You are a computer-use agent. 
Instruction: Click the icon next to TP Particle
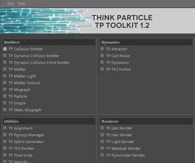pyautogui.click(x=5, y=96)
